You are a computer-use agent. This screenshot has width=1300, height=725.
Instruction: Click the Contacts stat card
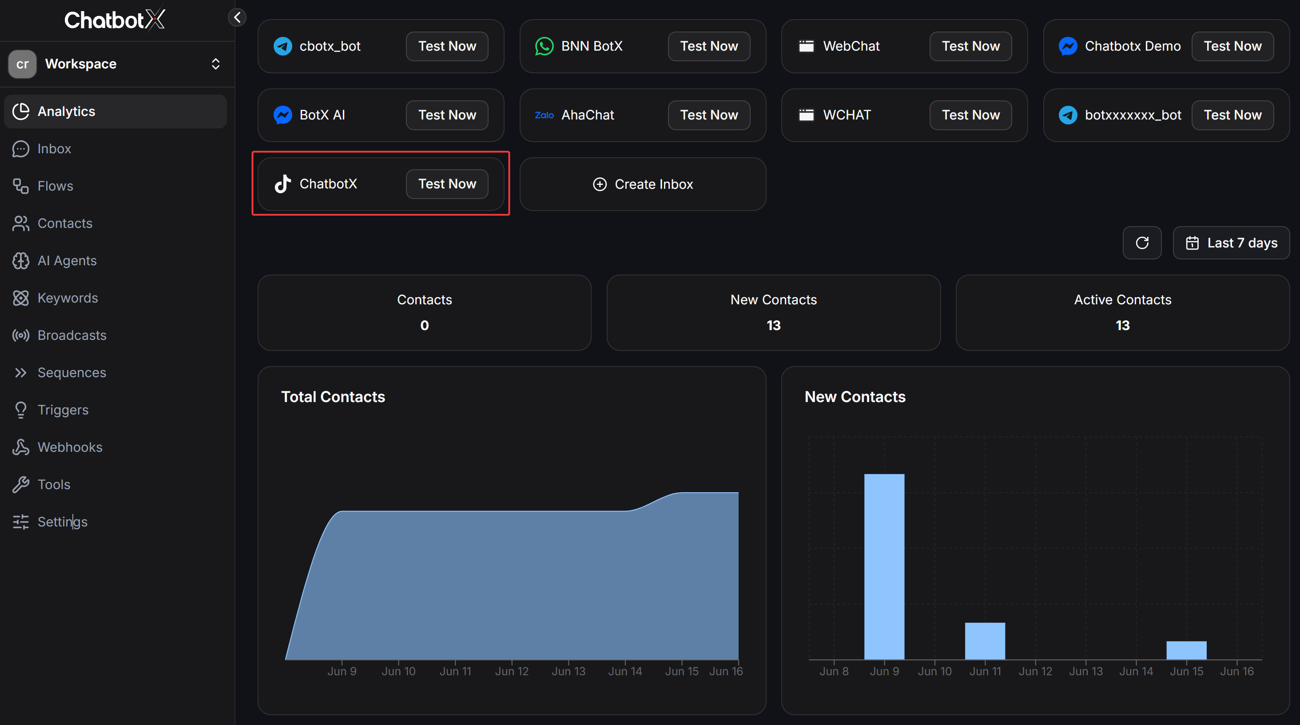tap(425, 312)
